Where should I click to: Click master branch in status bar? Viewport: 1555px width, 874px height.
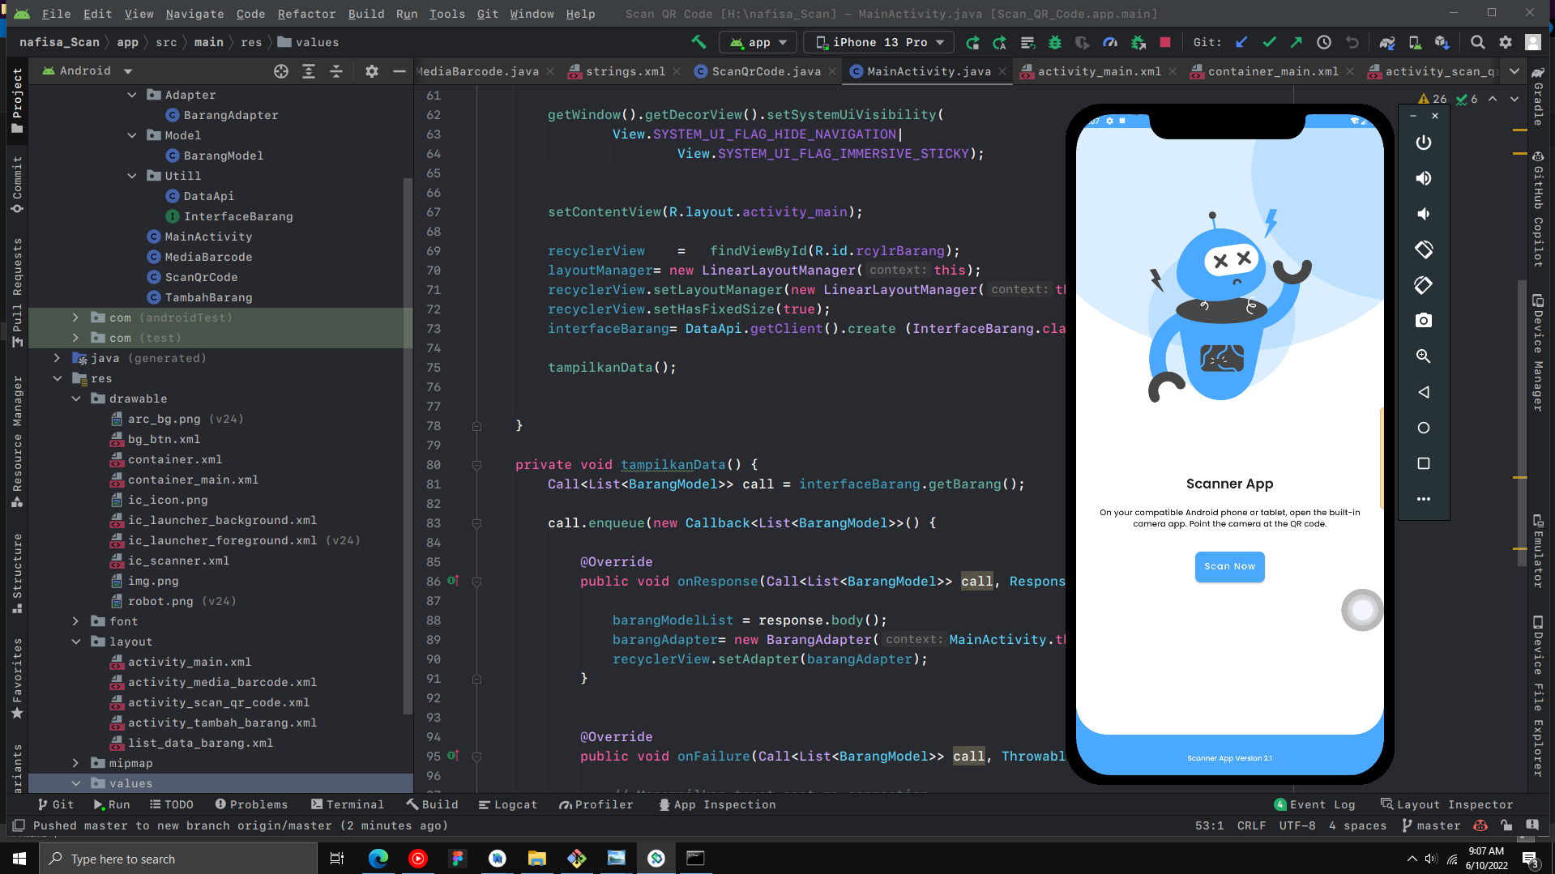click(x=1431, y=825)
